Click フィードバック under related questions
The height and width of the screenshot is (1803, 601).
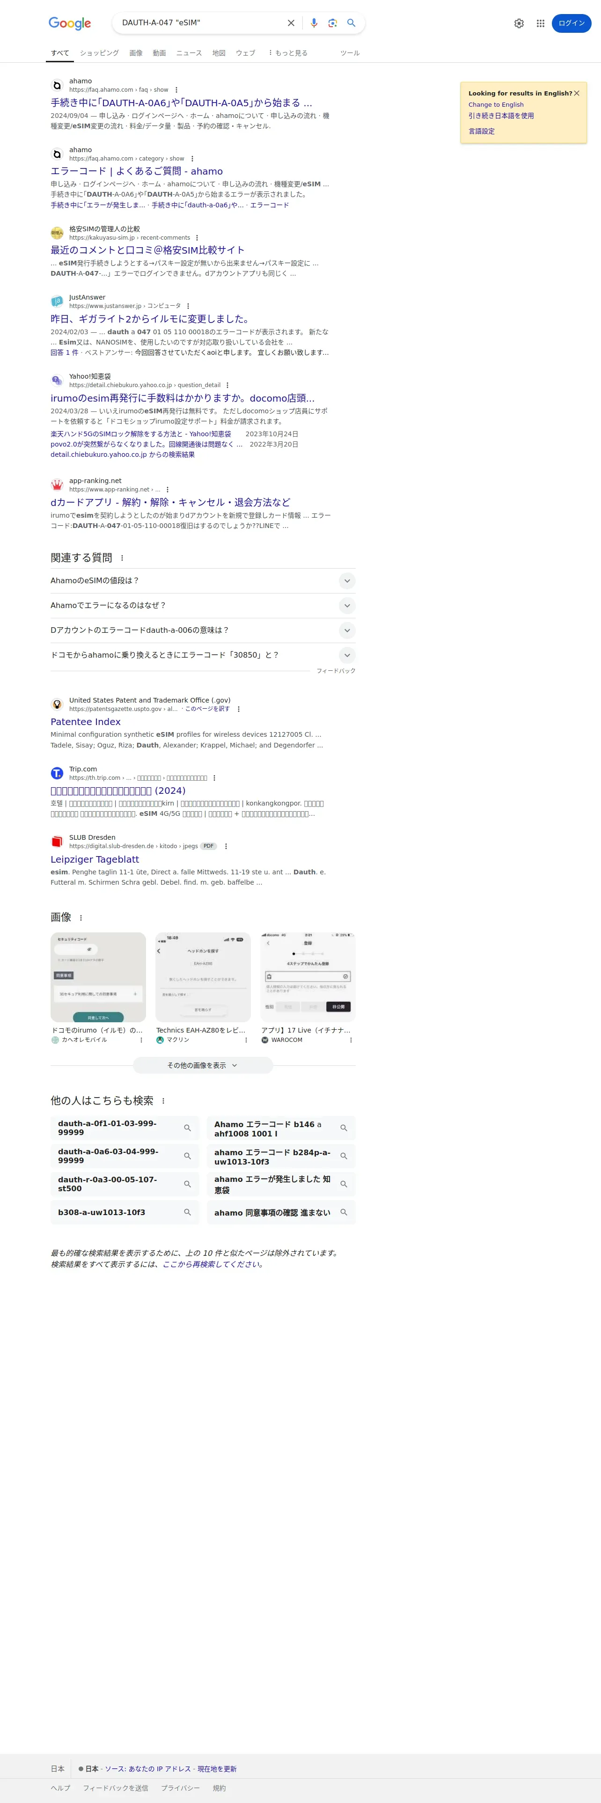click(x=336, y=671)
